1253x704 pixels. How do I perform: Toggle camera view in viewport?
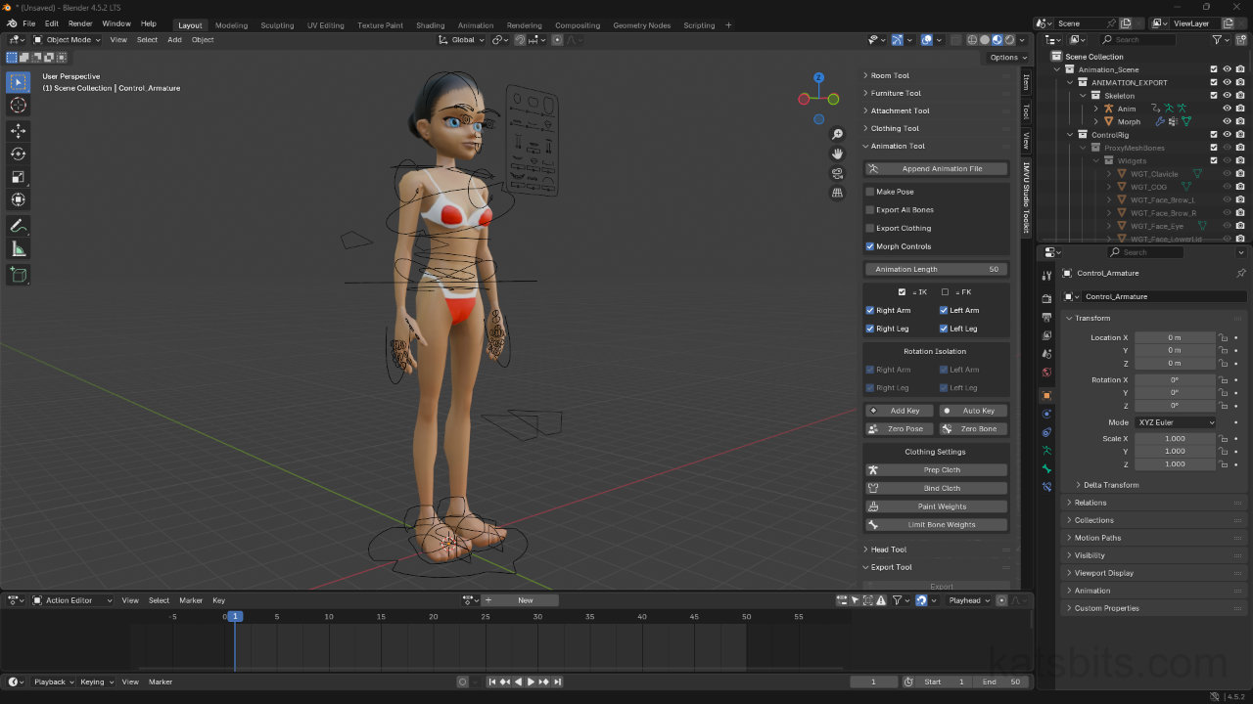(x=837, y=173)
